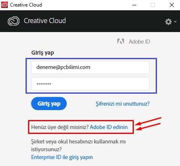Click the Adobe ID label text
The height and width of the screenshot is (166, 180).
tap(139, 41)
